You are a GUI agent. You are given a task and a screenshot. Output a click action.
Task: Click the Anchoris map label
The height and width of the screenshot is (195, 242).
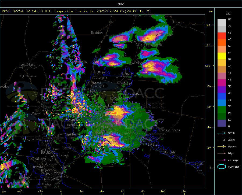tap(69, 148)
